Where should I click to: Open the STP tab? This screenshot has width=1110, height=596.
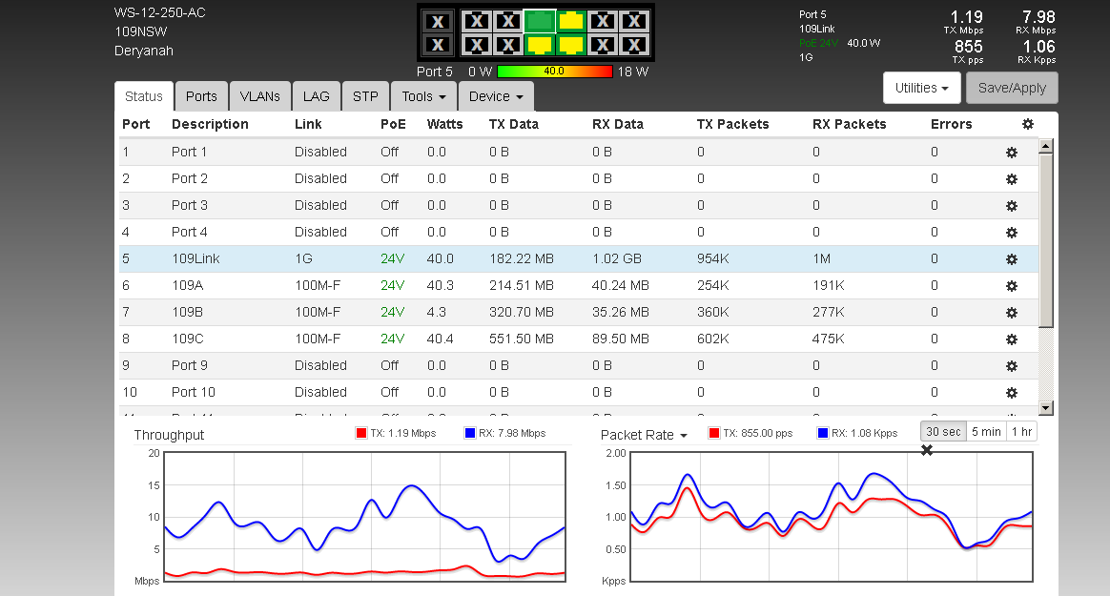click(x=365, y=96)
